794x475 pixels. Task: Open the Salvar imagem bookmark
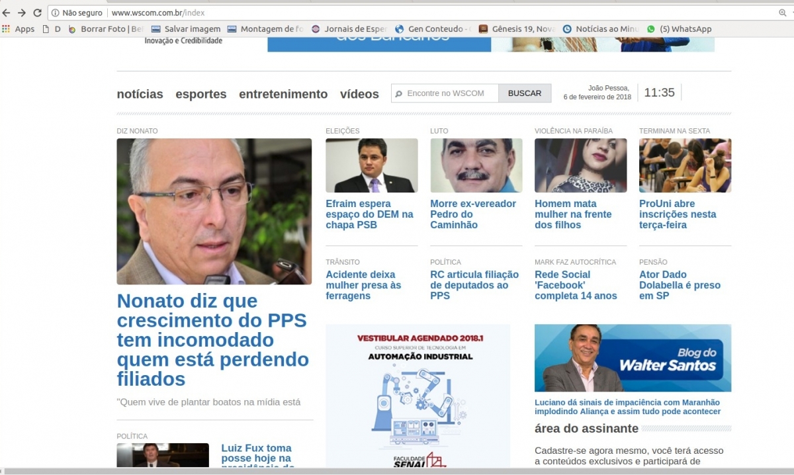click(x=186, y=29)
